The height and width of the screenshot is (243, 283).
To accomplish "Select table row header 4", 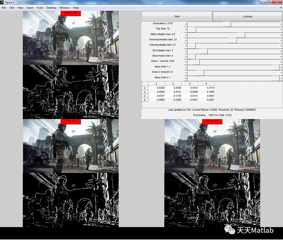I will pyautogui.click(x=145, y=100).
